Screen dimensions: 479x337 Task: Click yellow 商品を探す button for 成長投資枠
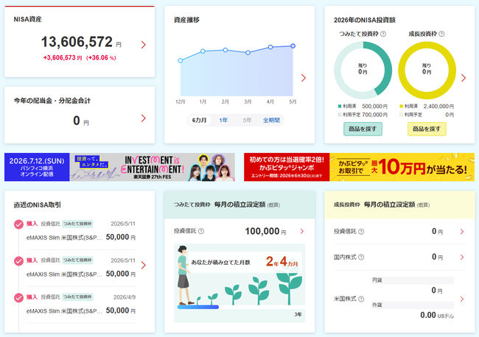[427, 129]
